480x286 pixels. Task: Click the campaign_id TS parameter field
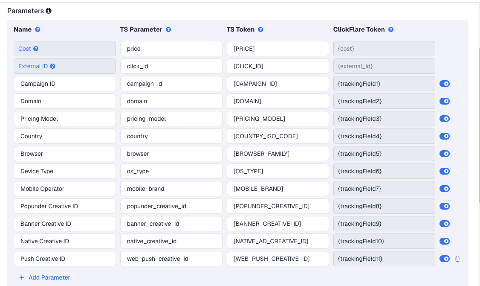pyautogui.click(x=171, y=84)
